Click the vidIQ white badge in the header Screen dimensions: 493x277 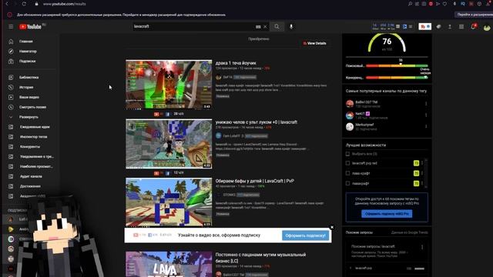424,27
